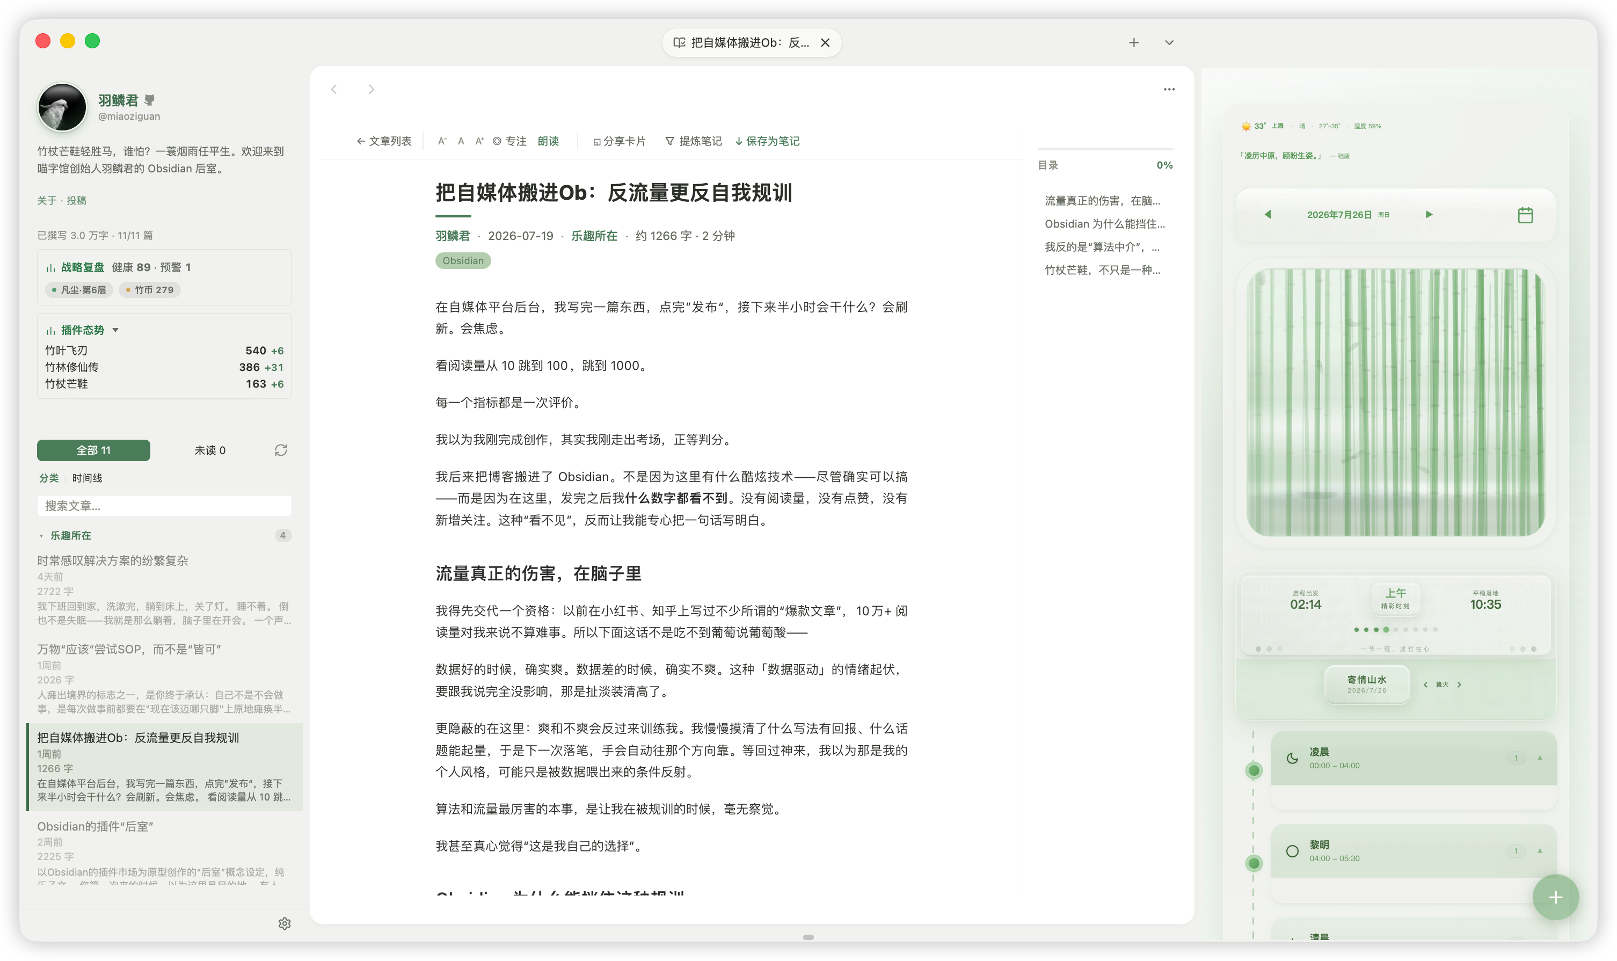Jump to TOC entry 我反的是"算法中介"
Viewport: 1617px width, 961px height.
1102,247
